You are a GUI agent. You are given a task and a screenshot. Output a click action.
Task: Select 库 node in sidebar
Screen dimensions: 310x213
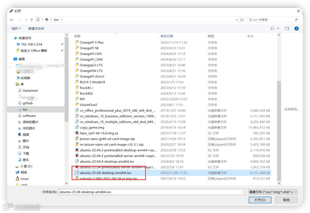22,84
